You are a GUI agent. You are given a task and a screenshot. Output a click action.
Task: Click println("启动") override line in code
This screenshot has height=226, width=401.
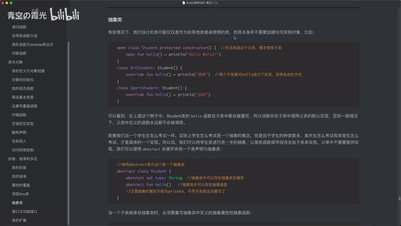(168, 95)
